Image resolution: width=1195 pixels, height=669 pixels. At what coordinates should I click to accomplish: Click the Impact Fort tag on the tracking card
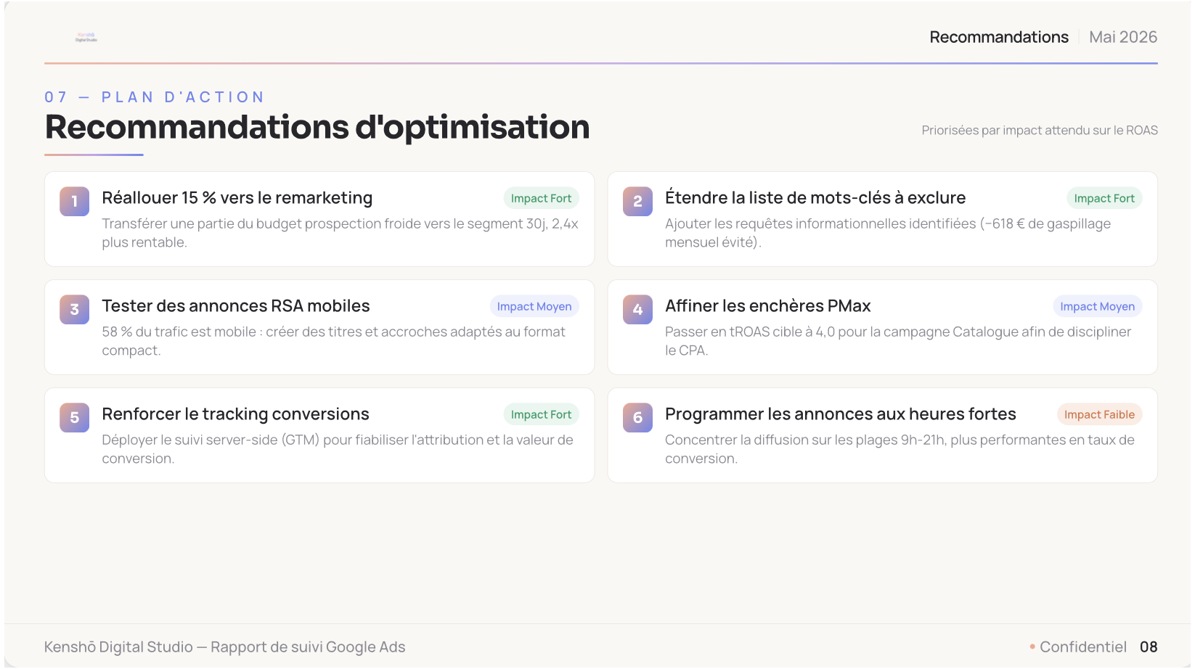tap(541, 414)
